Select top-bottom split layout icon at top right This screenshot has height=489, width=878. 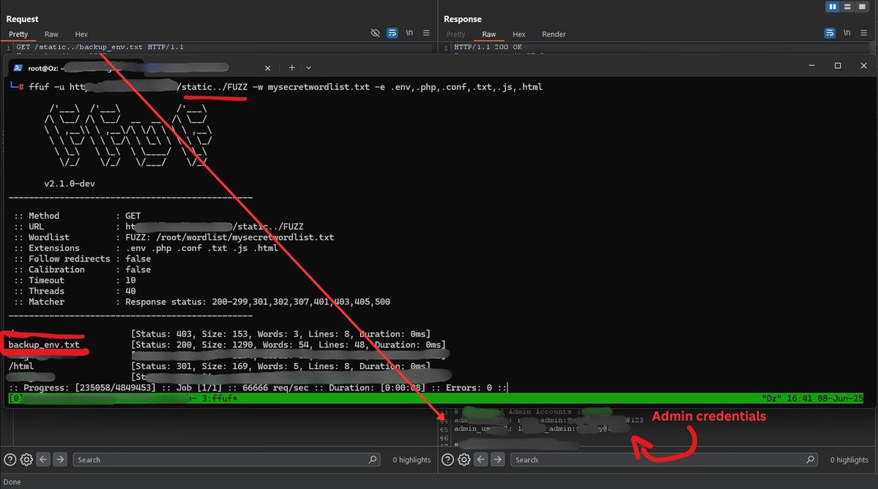pyautogui.click(x=847, y=7)
